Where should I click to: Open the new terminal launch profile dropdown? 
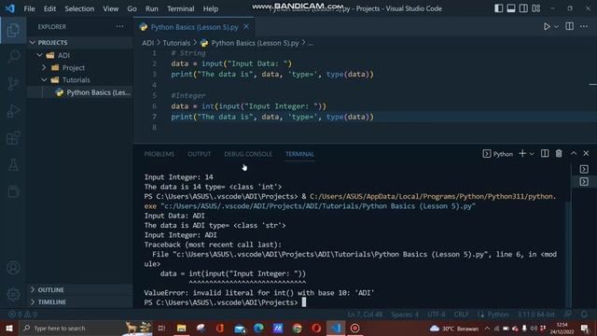click(x=532, y=154)
